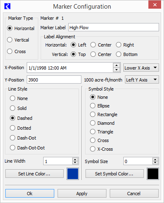Click the RiverWare app icon in title bar
Image resolution: width=164 pixels, height=203 pixels.
[7, 6]
